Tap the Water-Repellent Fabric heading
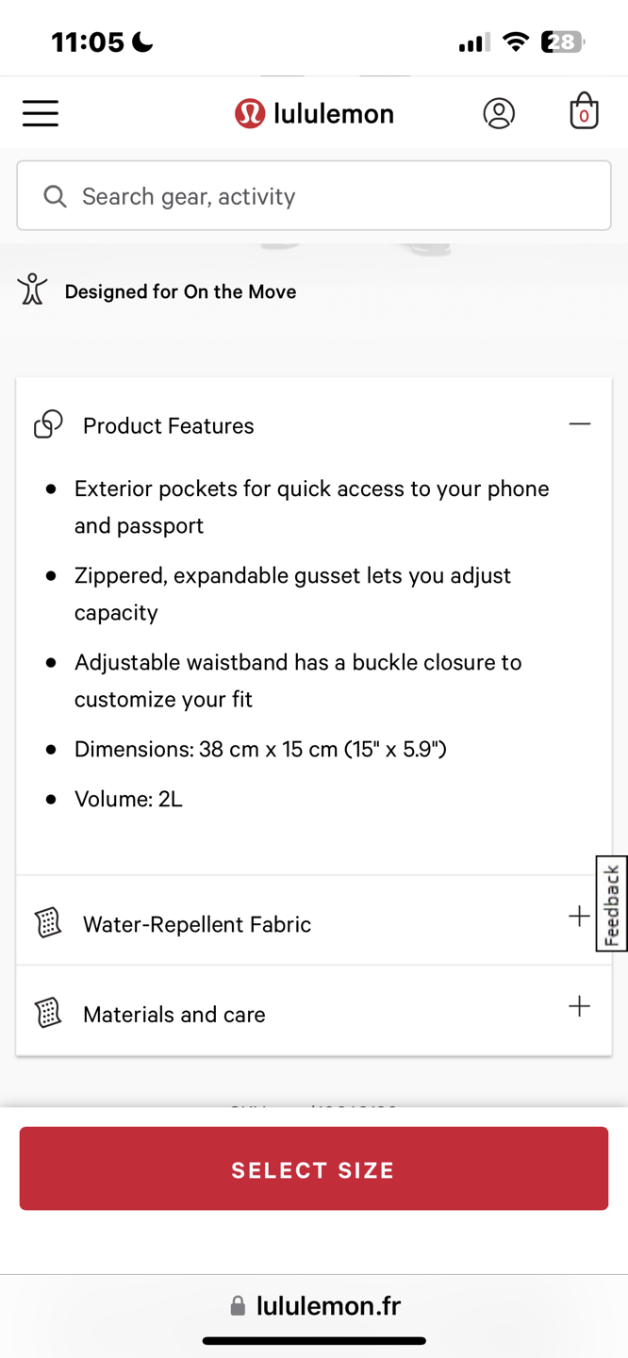The image size is (628, 1358). point(197,924)
